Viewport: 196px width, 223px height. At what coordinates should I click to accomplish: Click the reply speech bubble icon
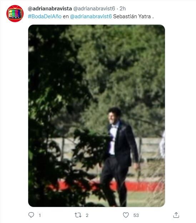[x=31, y=215]
